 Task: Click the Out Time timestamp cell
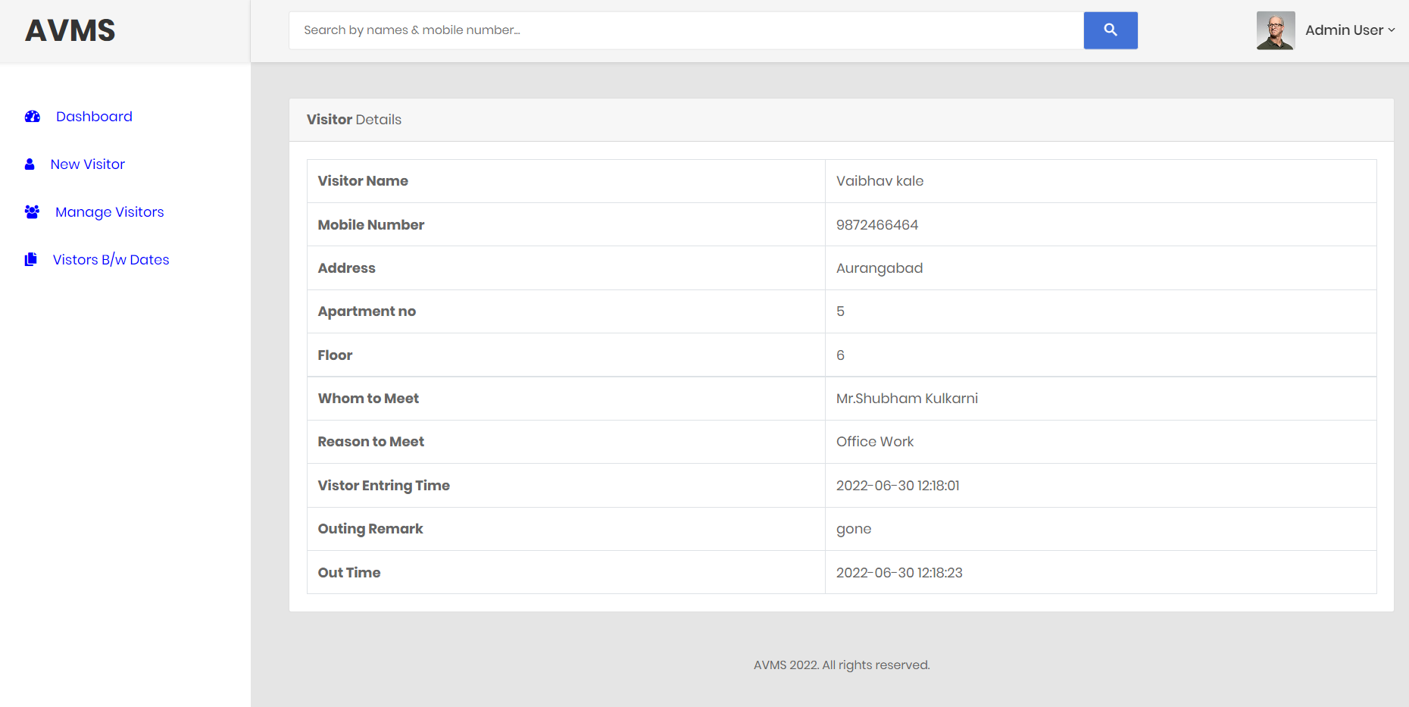point(898,572)
